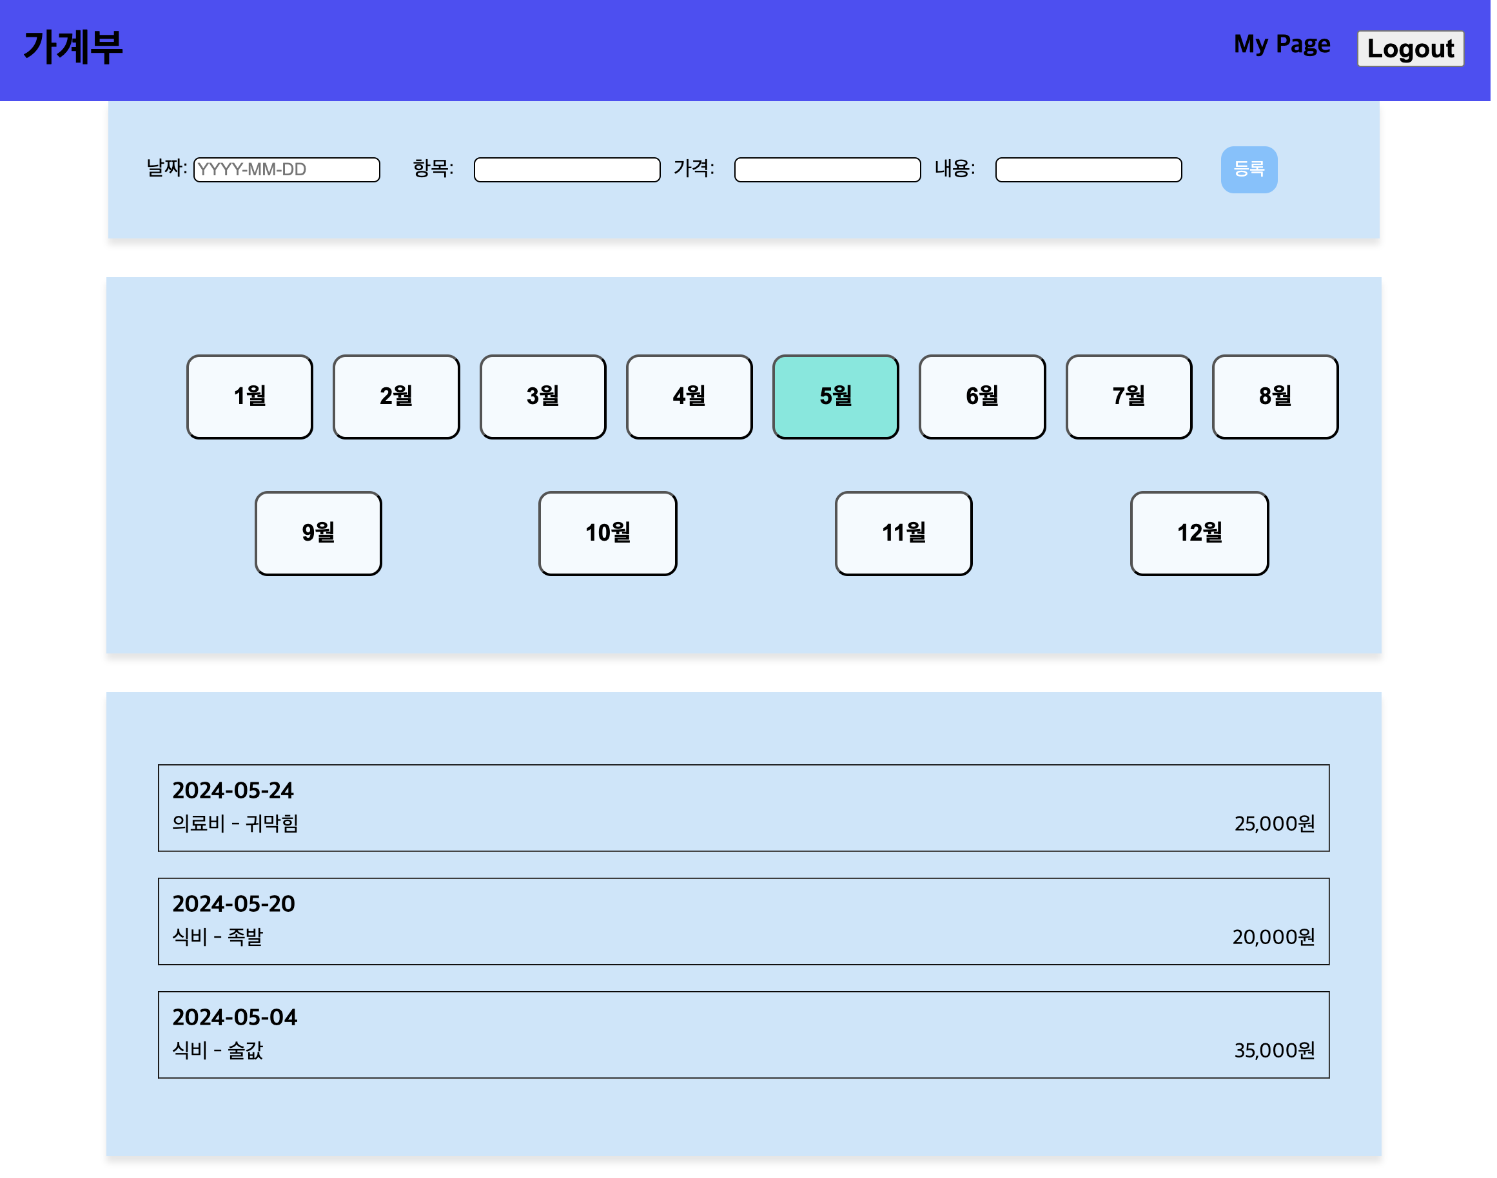Switch to the 2월 month tab
1497x1178 pixels.
tap(398, 398)
